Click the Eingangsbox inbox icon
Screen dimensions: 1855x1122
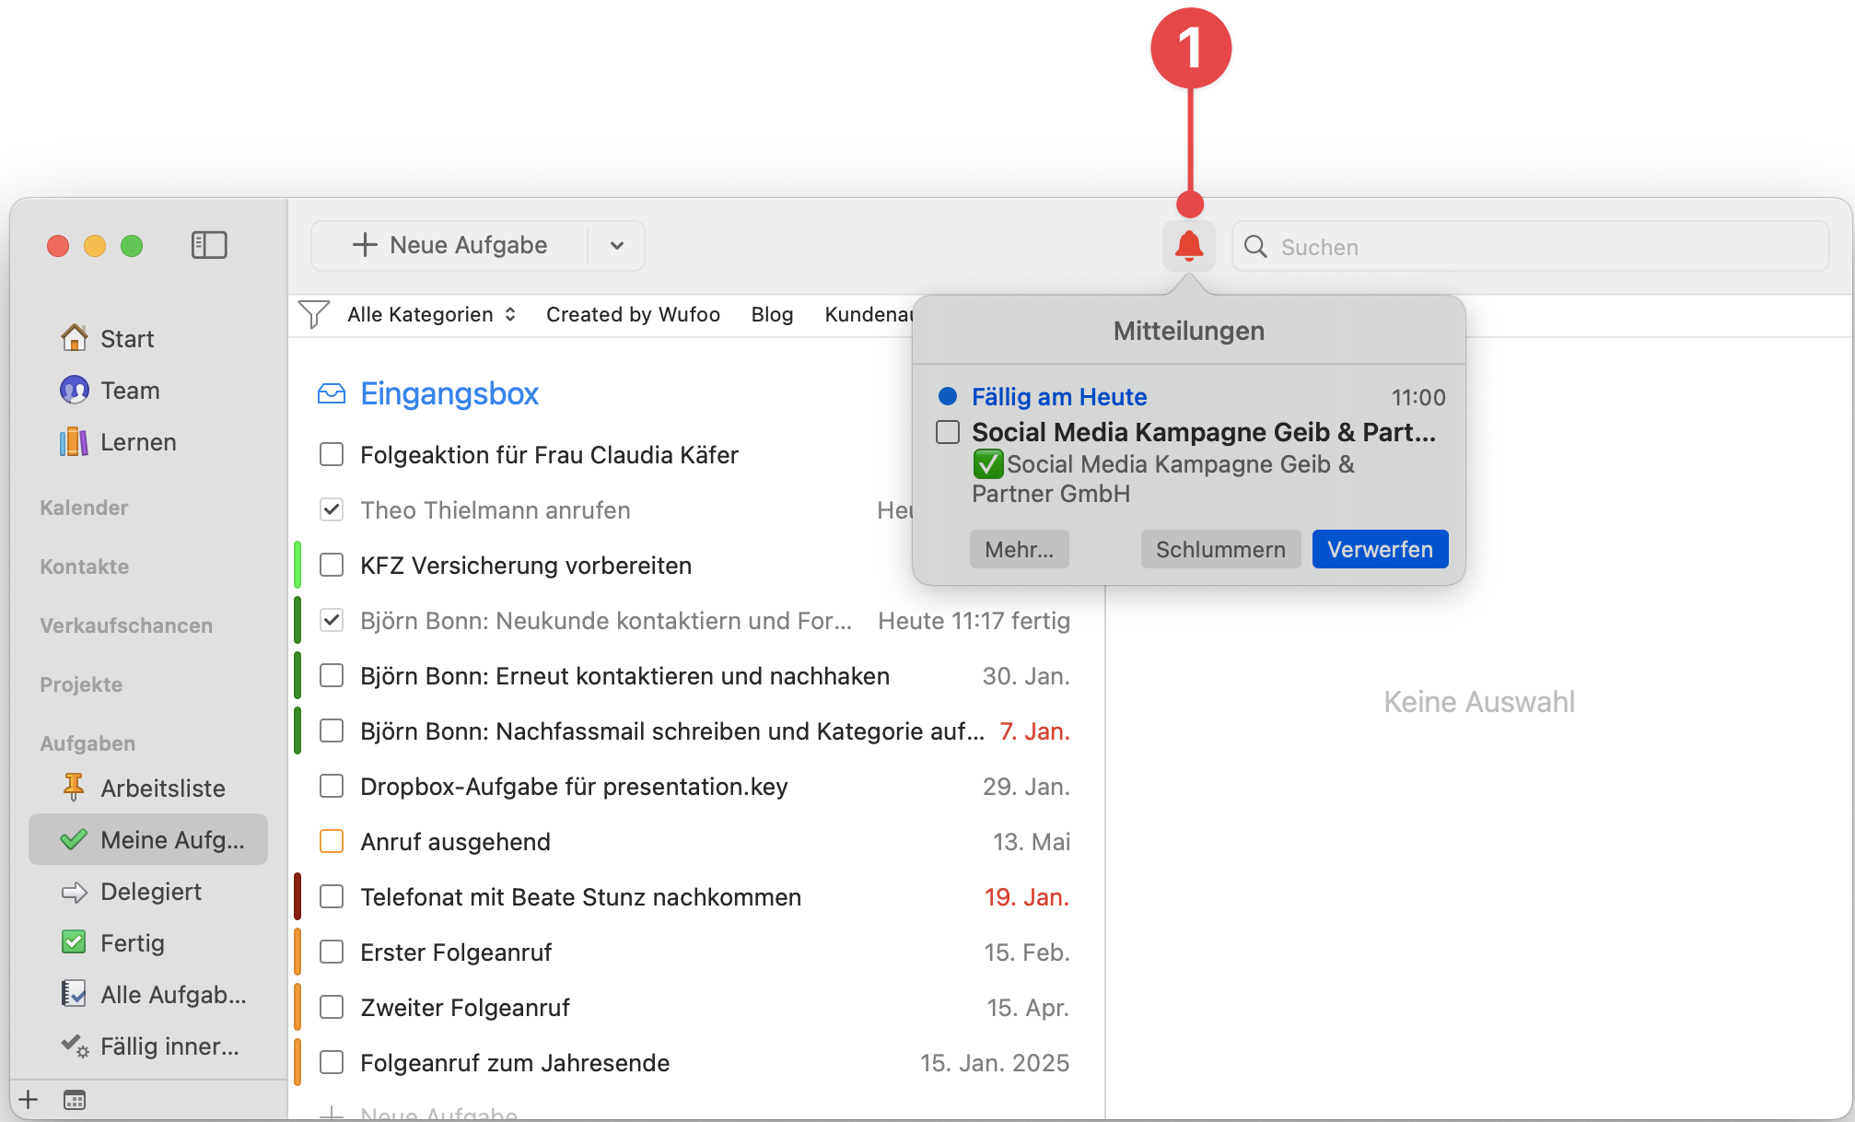tap(332, 394)
